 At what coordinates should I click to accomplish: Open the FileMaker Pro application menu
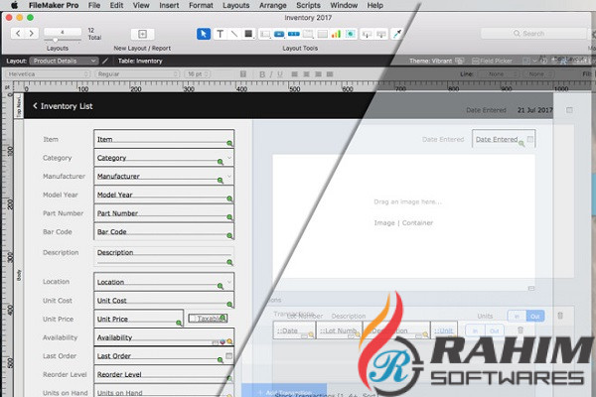[54, 5]
